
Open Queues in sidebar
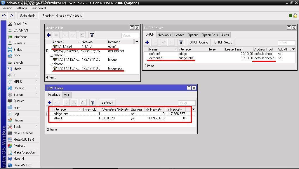point(23,101)
